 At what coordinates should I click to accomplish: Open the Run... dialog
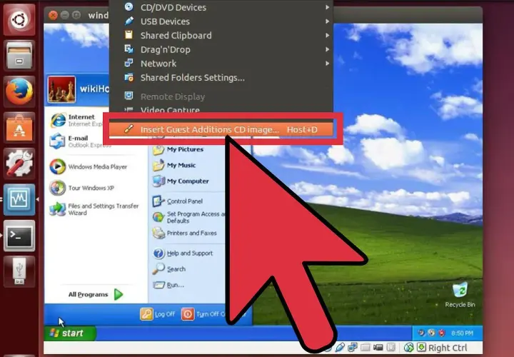(x=168, y=285)
